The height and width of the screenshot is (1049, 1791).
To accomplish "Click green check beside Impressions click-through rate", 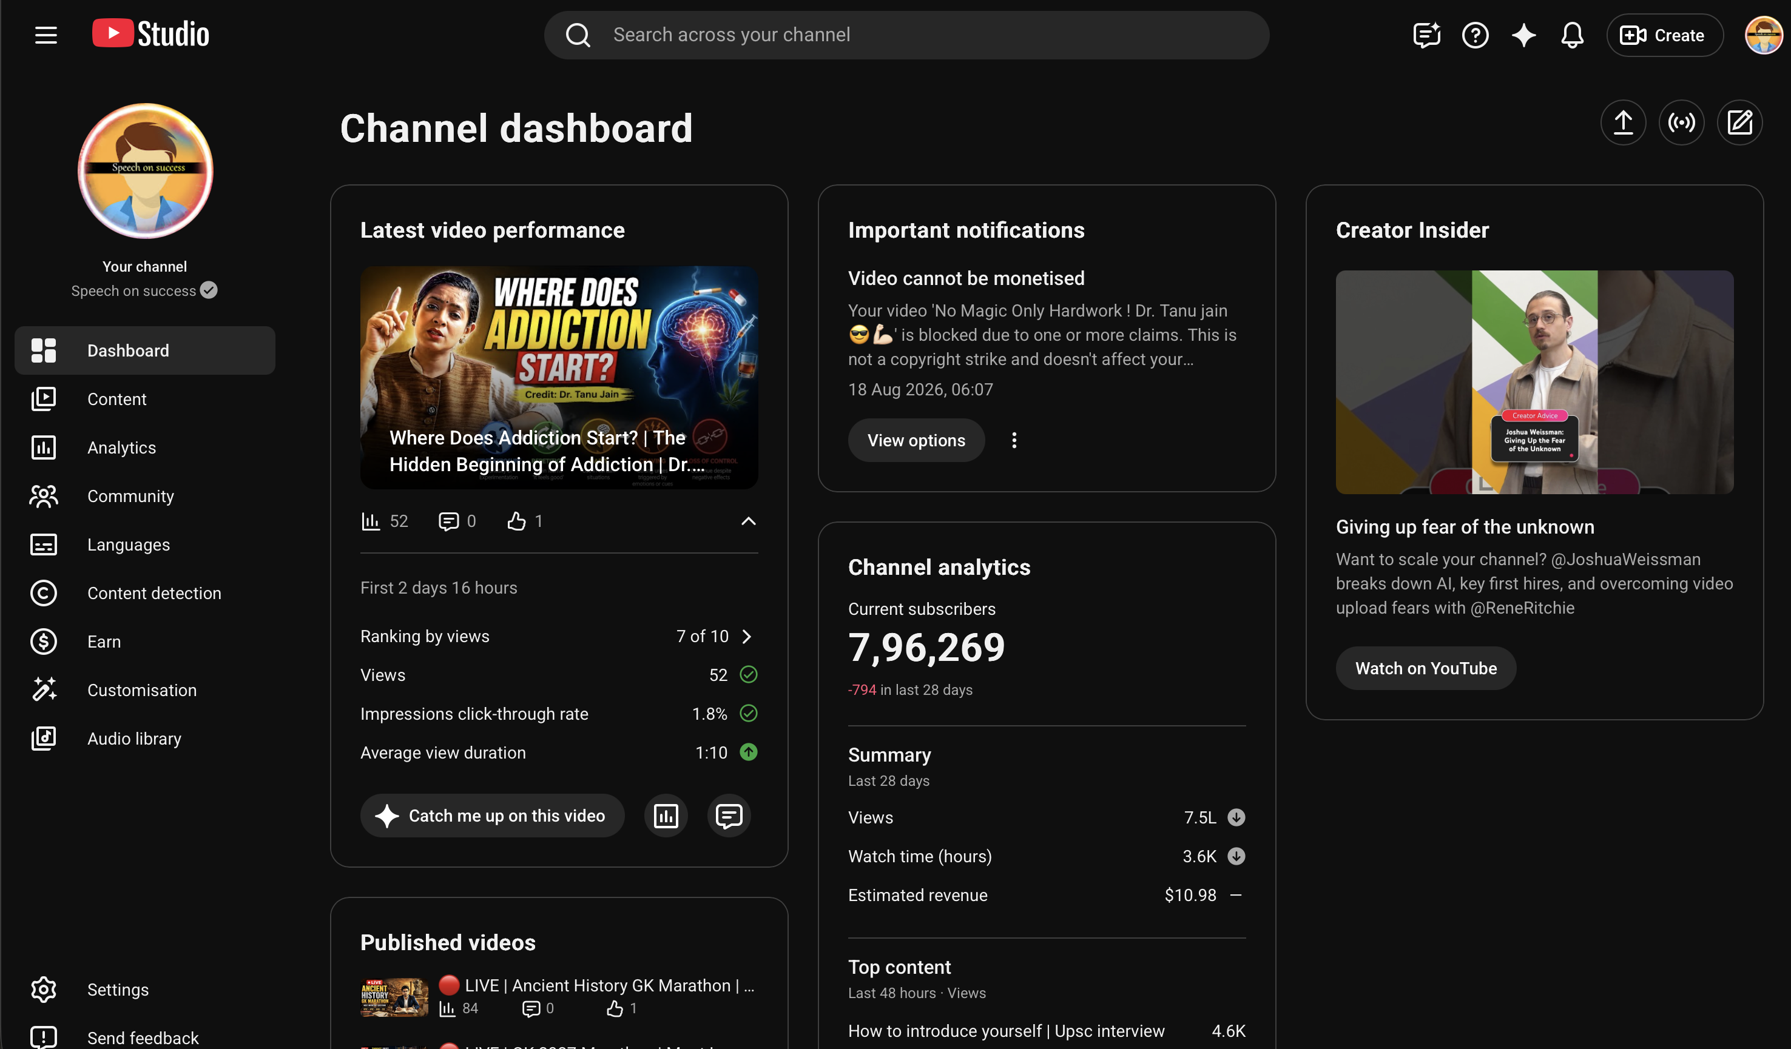I will [749, 714].
